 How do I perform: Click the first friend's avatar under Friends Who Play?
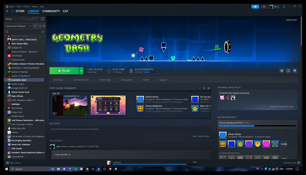pyautogui.click(x=222, y=98)
